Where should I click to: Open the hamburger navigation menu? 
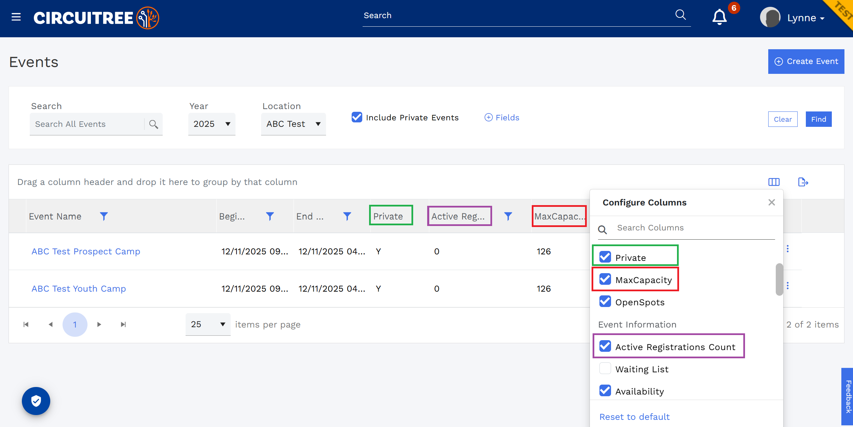coord(16,17)
